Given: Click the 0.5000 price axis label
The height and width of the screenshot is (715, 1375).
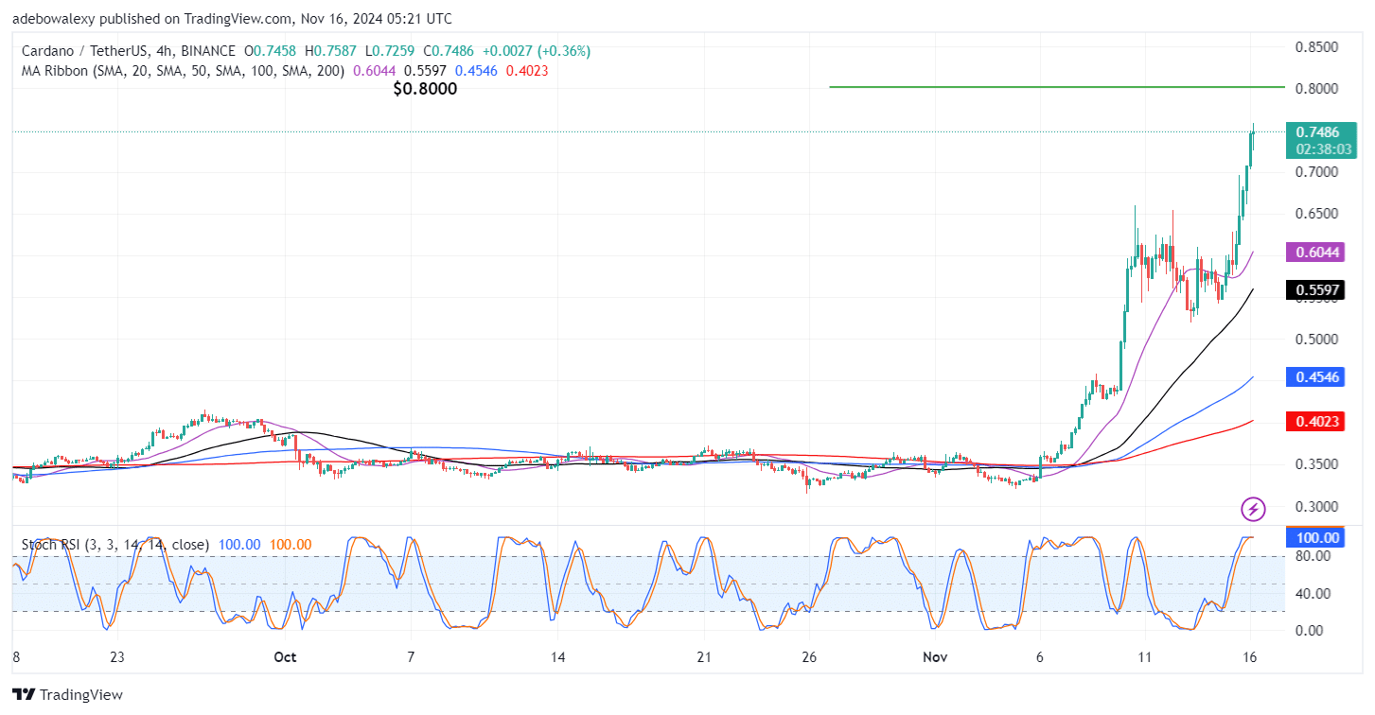Looking at the screenshot, I should click(1316, 339).
